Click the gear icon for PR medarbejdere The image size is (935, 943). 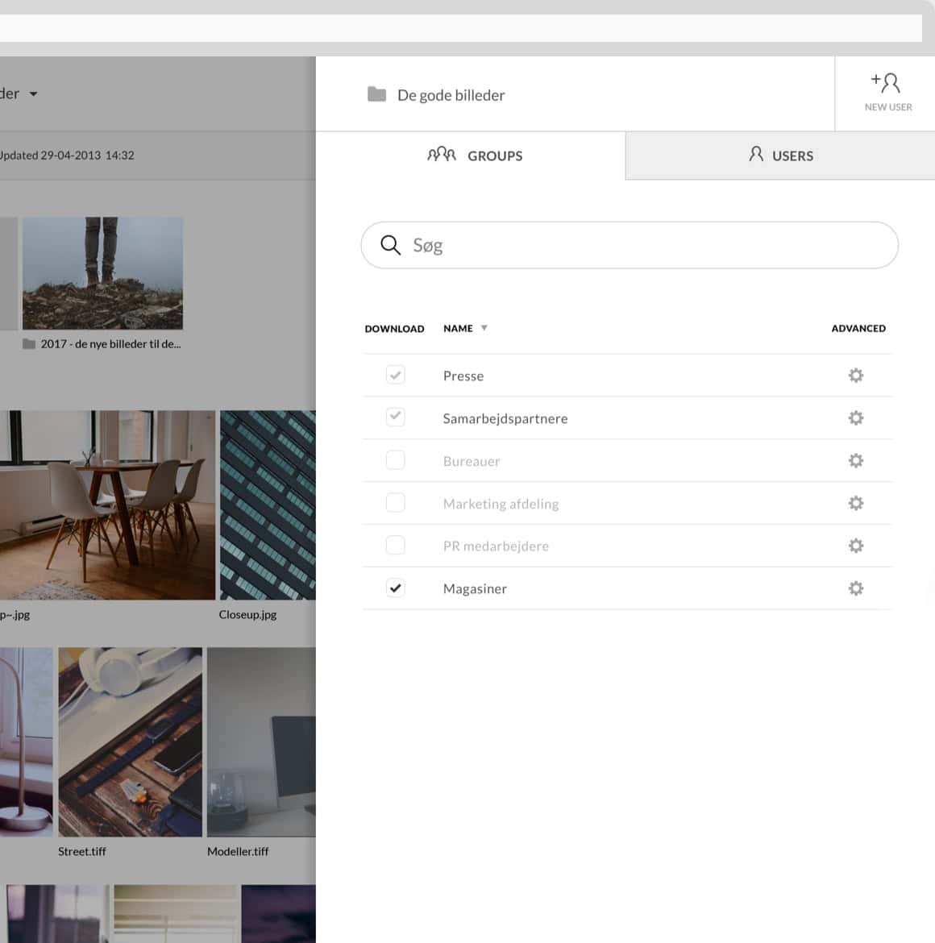[x=855, y=546]
